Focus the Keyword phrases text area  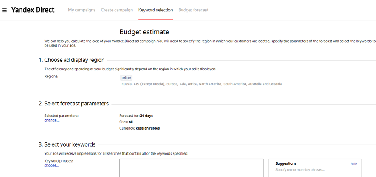tap(191, 168)
